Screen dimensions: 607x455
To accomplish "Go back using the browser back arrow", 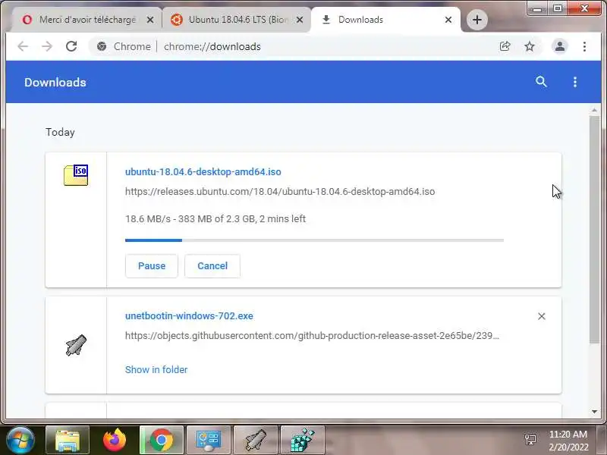I will coord(23,46).
